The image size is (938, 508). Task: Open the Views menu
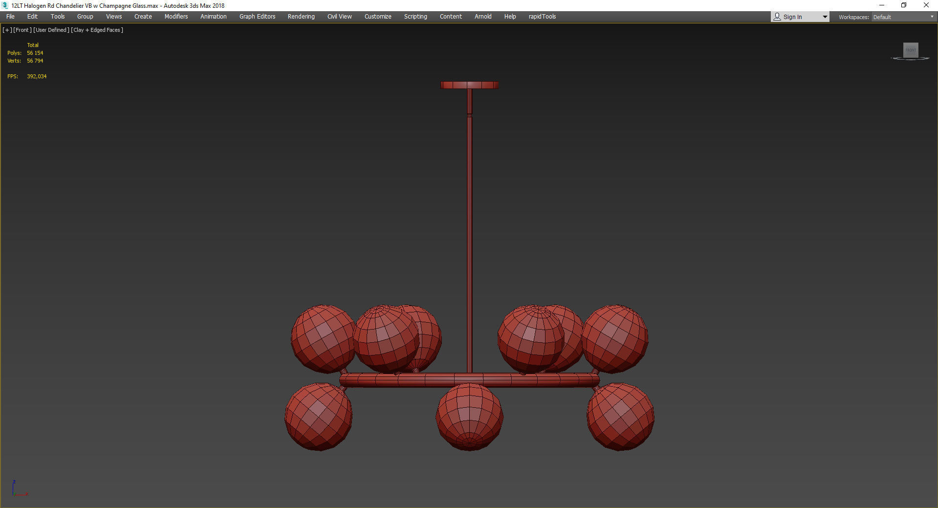[x=114, y=17]
